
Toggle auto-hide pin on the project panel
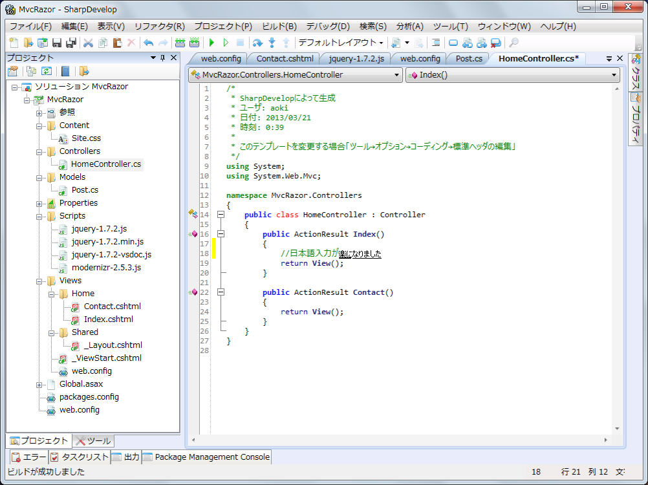163,58
